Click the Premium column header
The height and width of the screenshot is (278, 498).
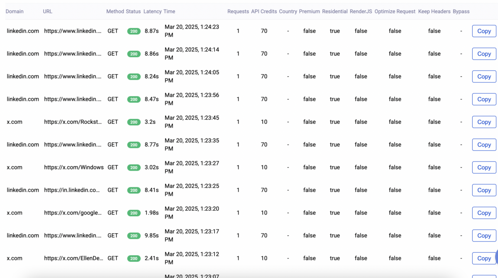310,12
